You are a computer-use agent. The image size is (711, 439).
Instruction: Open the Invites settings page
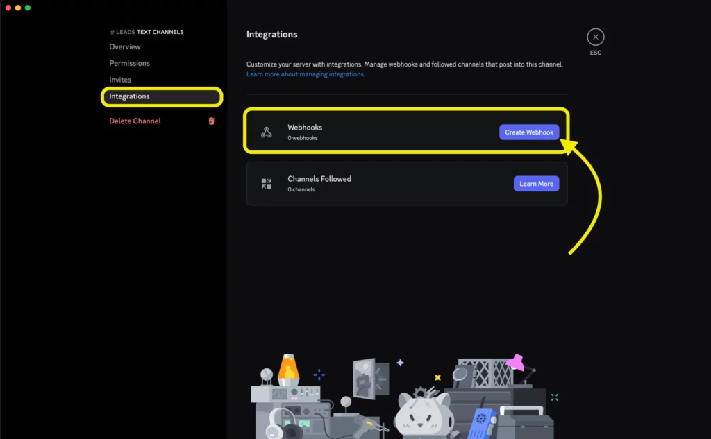pos(119,80)
